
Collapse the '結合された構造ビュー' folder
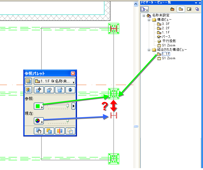149,50
